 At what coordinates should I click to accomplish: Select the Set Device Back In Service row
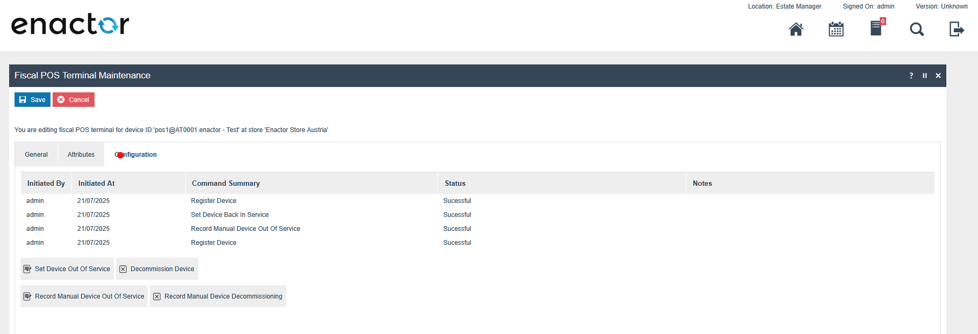tap(230, 215)
